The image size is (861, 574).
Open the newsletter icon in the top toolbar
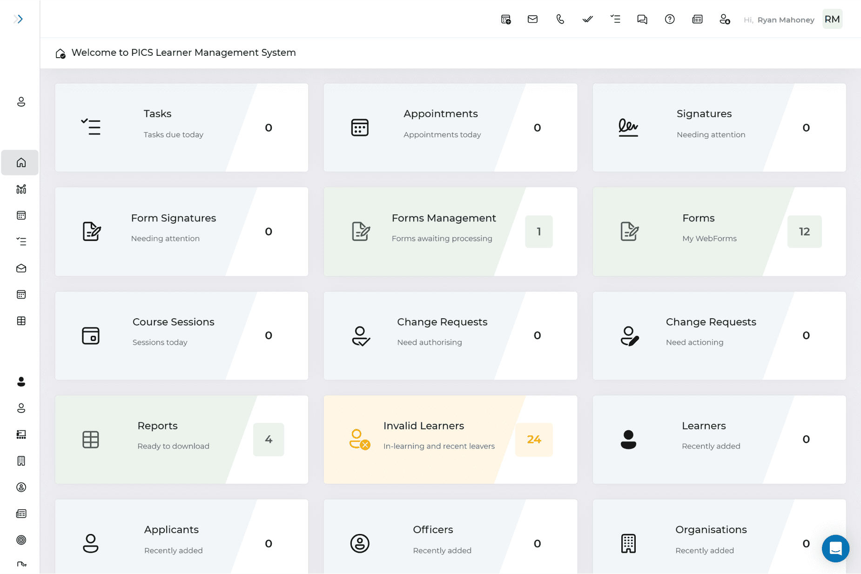point(697,19)
